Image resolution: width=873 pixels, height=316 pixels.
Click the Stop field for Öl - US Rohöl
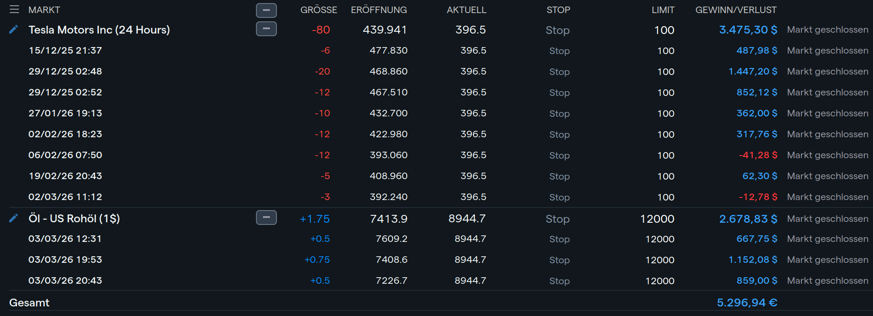[557, 219]
